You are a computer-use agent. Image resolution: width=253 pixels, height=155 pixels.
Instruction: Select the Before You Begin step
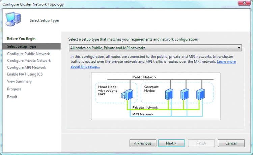click(x=21, y=39)
